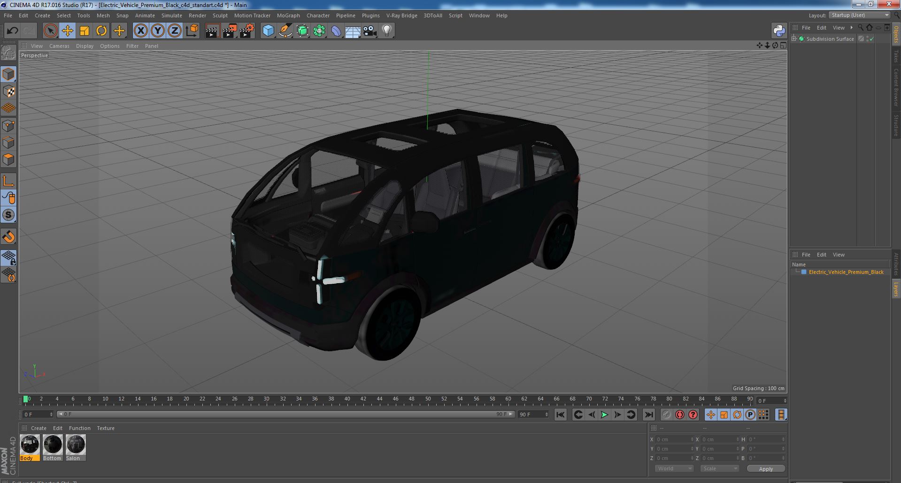The image size is (901, 483).
Task: Open the Bend deformer icon
Action: point(336,31)
